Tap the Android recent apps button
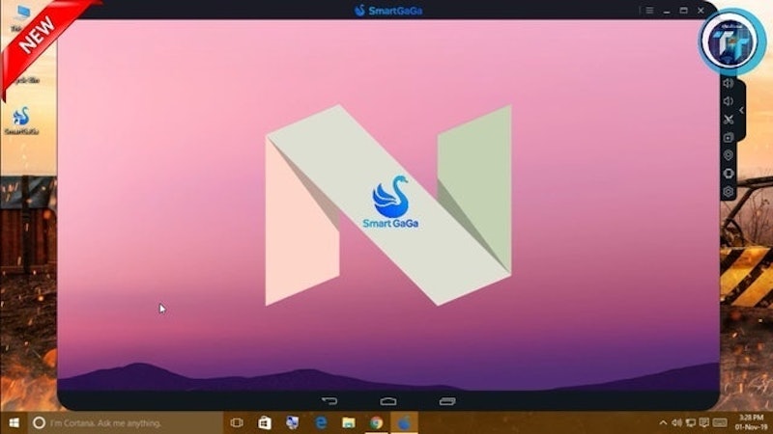The width and height of the screenshot is (773, 434). click(447, 401)
